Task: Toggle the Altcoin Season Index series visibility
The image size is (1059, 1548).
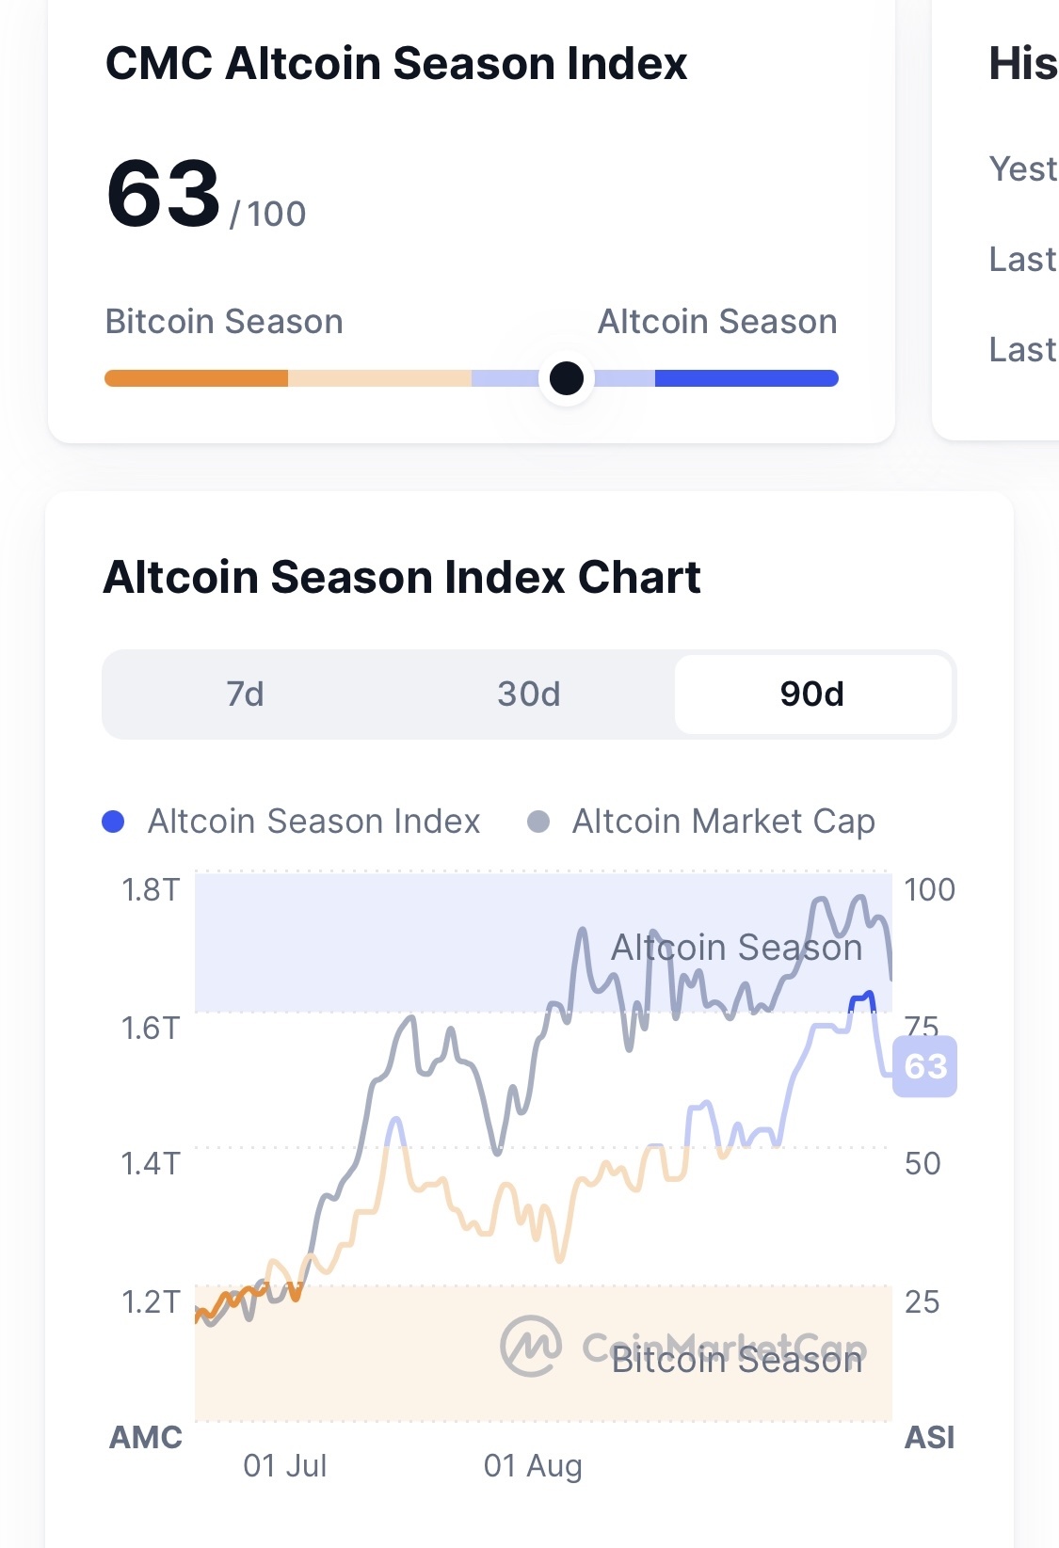Action: pyautogui.click(x=313, y=821)
